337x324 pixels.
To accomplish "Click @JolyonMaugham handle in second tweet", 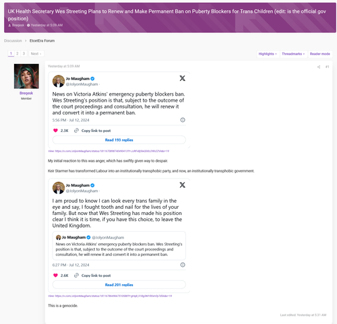I will coord(82,191).
